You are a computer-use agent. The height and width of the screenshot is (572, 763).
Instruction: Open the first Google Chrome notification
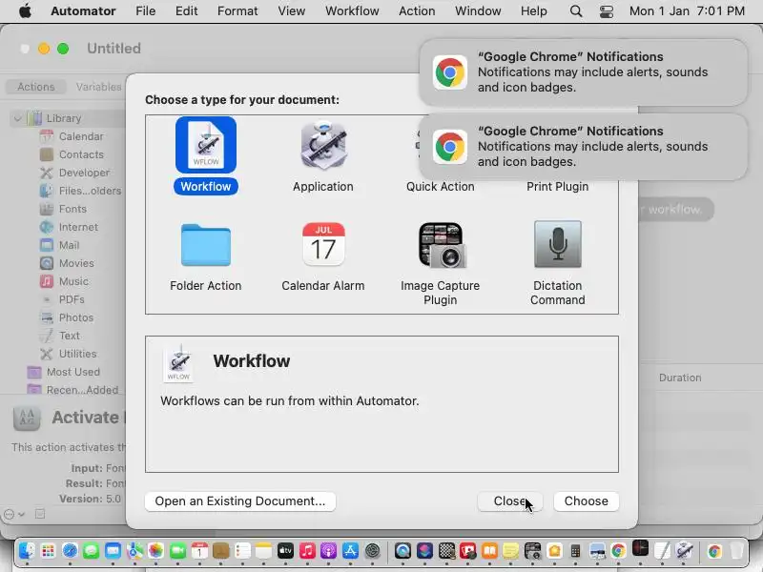(583, 72)
